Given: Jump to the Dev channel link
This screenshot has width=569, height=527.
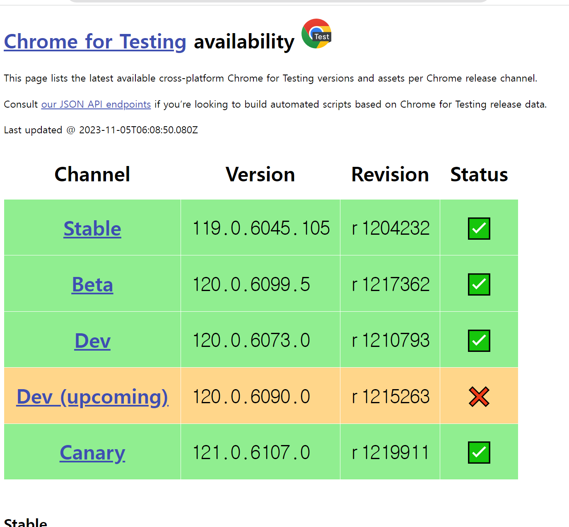Looking at the screenshot, I should (x=92, y=341).
